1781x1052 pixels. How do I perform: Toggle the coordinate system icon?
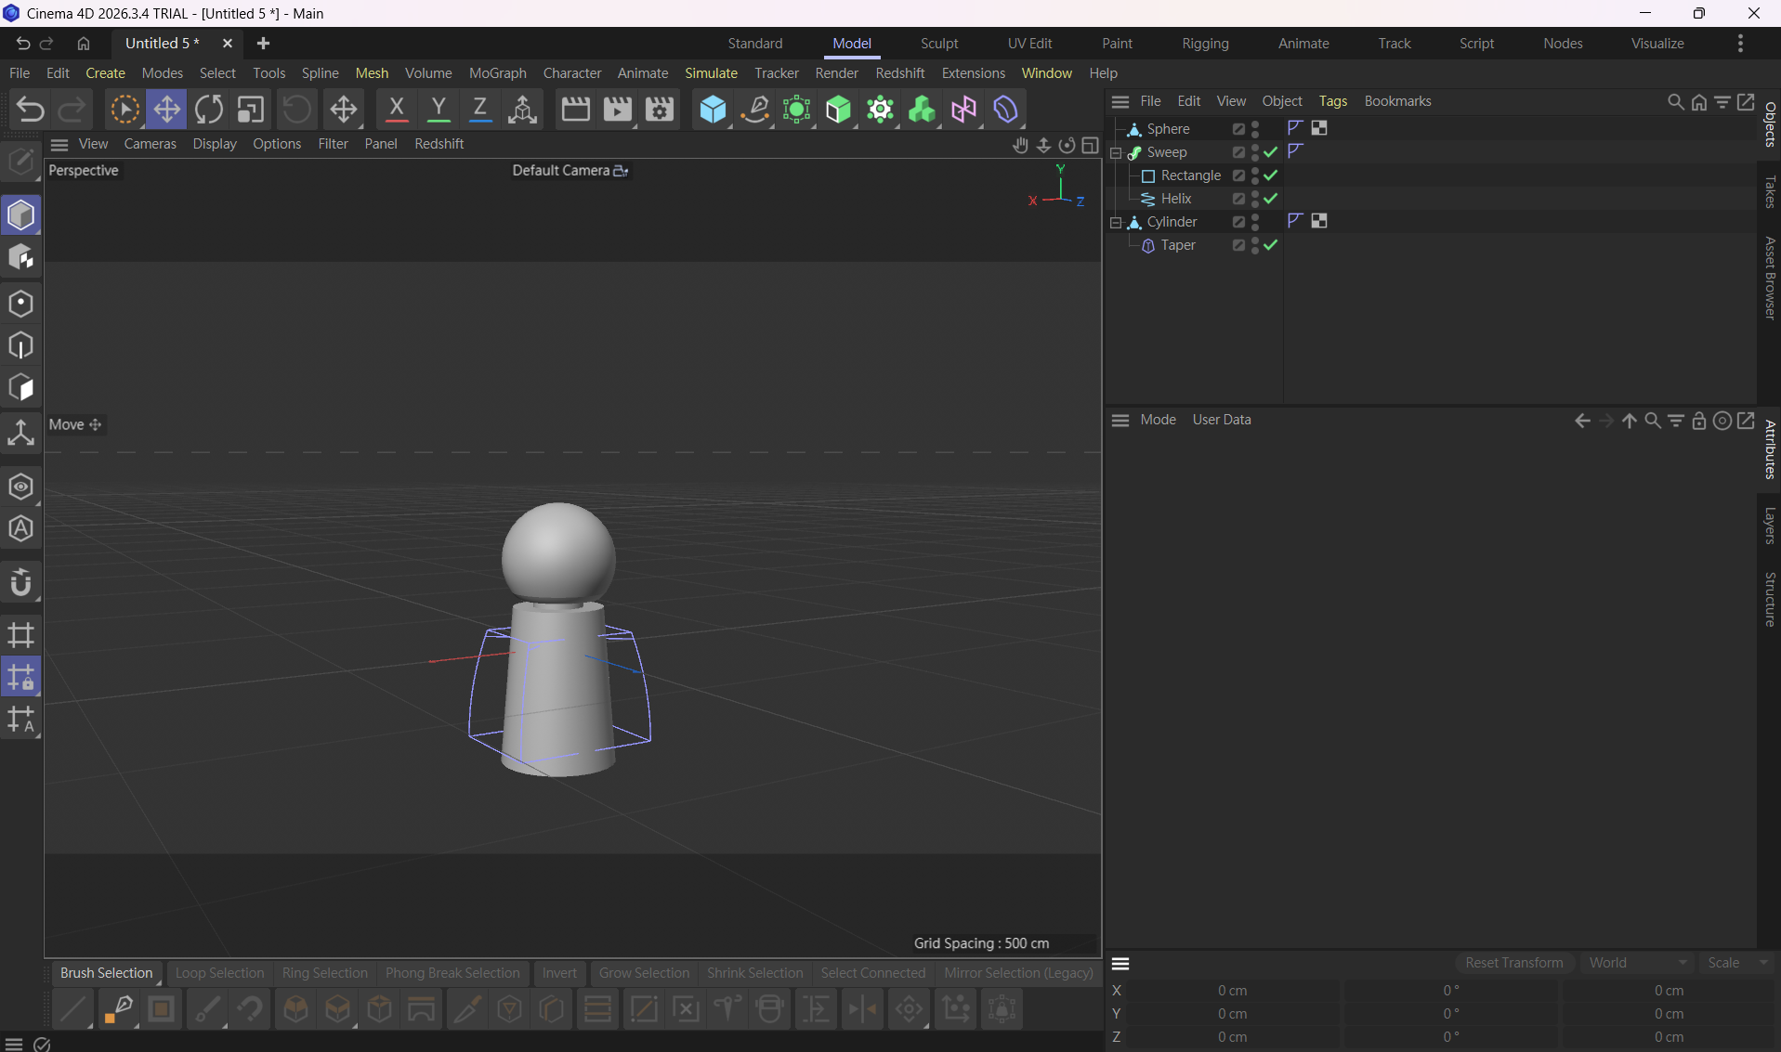click(522, 110)
